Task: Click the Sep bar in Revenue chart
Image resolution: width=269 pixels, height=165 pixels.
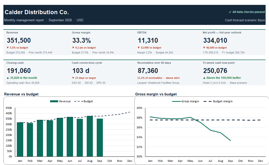Action: pyautogui.click(x=100, y=138)
